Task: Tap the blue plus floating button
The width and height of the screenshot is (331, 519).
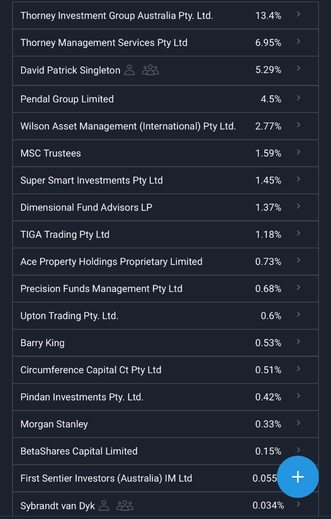Action: [x=297, y=477]
